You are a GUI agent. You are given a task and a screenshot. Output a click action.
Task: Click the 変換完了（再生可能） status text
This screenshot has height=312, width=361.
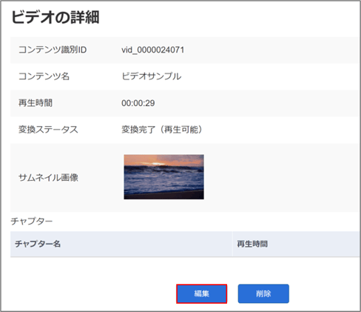pos(162,130)
